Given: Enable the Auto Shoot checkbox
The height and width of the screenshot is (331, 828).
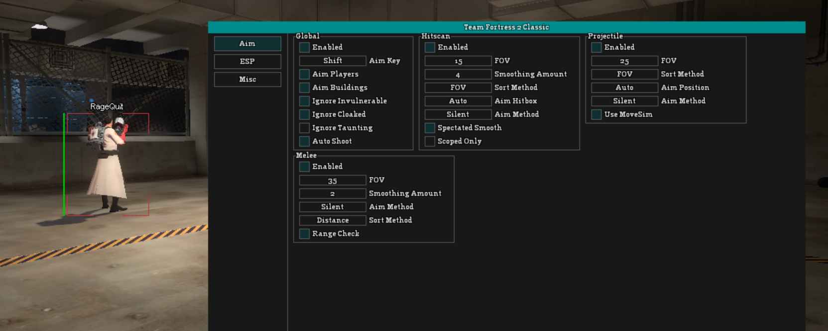Looking at the screenshot, I should (304, 141).
